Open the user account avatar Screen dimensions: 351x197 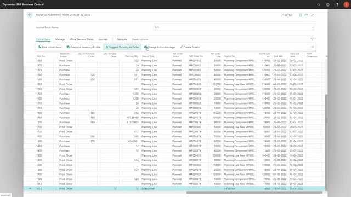pyautogui.click(x=346, y=4)
